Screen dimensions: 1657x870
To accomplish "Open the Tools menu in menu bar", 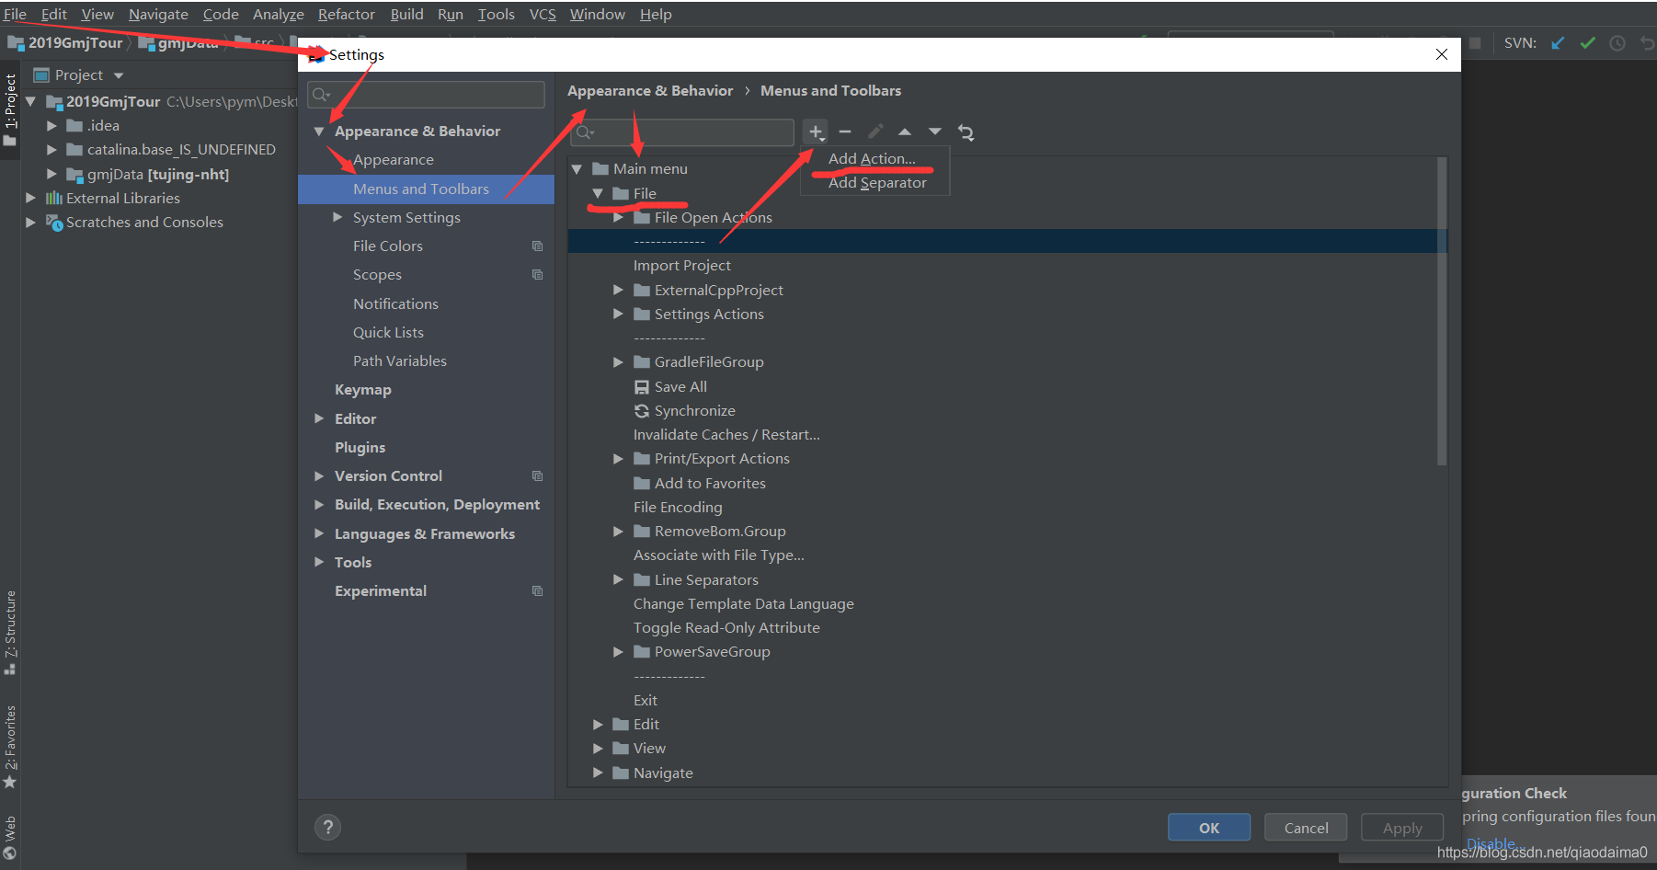I will click(x=496, y=14).
